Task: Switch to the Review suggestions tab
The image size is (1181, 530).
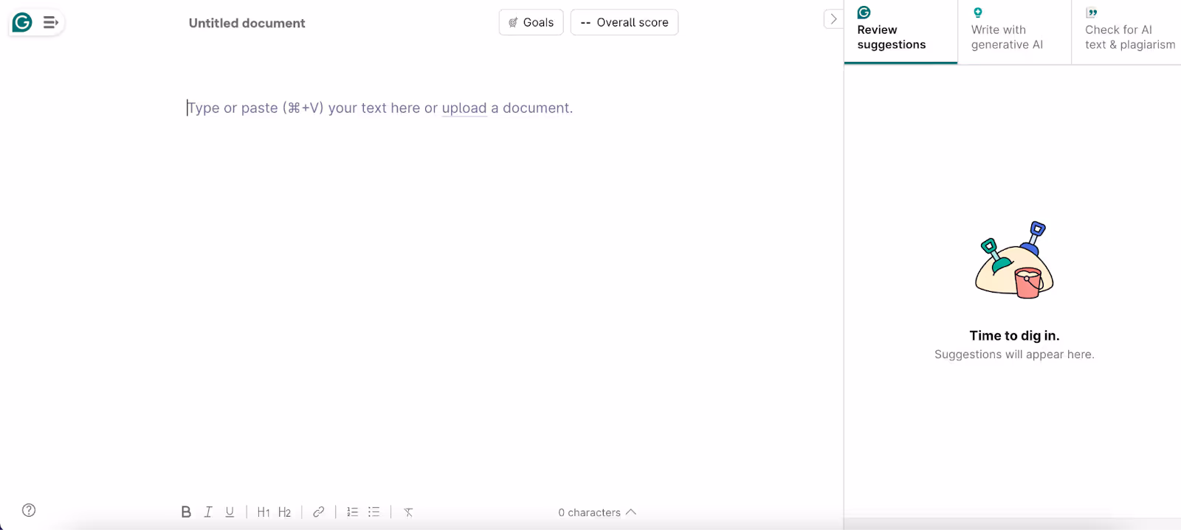Action: (x=901, y=32)
